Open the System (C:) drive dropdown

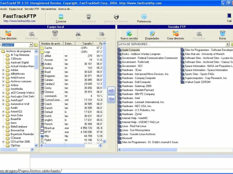[x=31, y=45]
